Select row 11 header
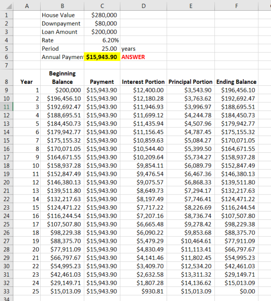 (7, 107)
